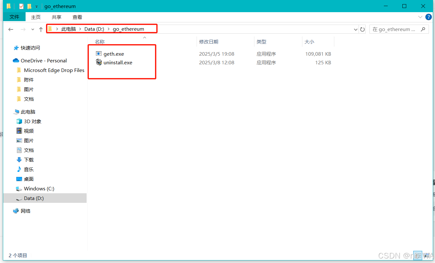The width and height of the screenshot is (435, 263).
Task: Expand Data (D:) in the navigation pane
Action: [11, 198]
